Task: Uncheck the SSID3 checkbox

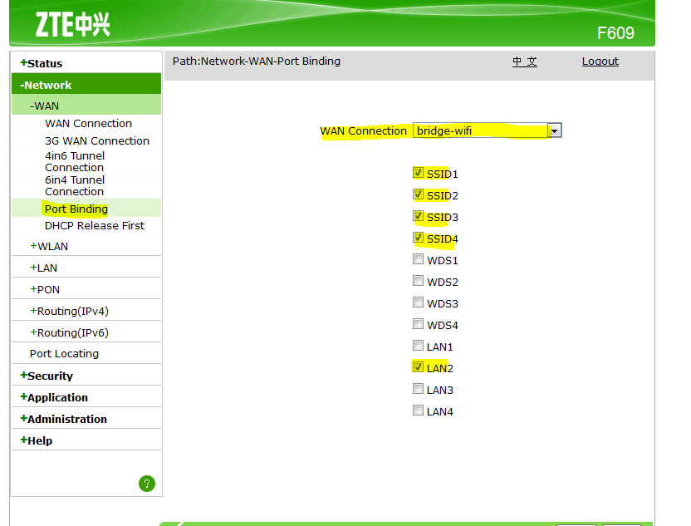Action: pos(418,215)
